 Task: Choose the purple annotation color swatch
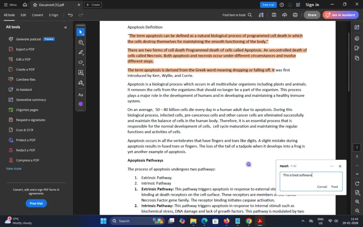81,104
